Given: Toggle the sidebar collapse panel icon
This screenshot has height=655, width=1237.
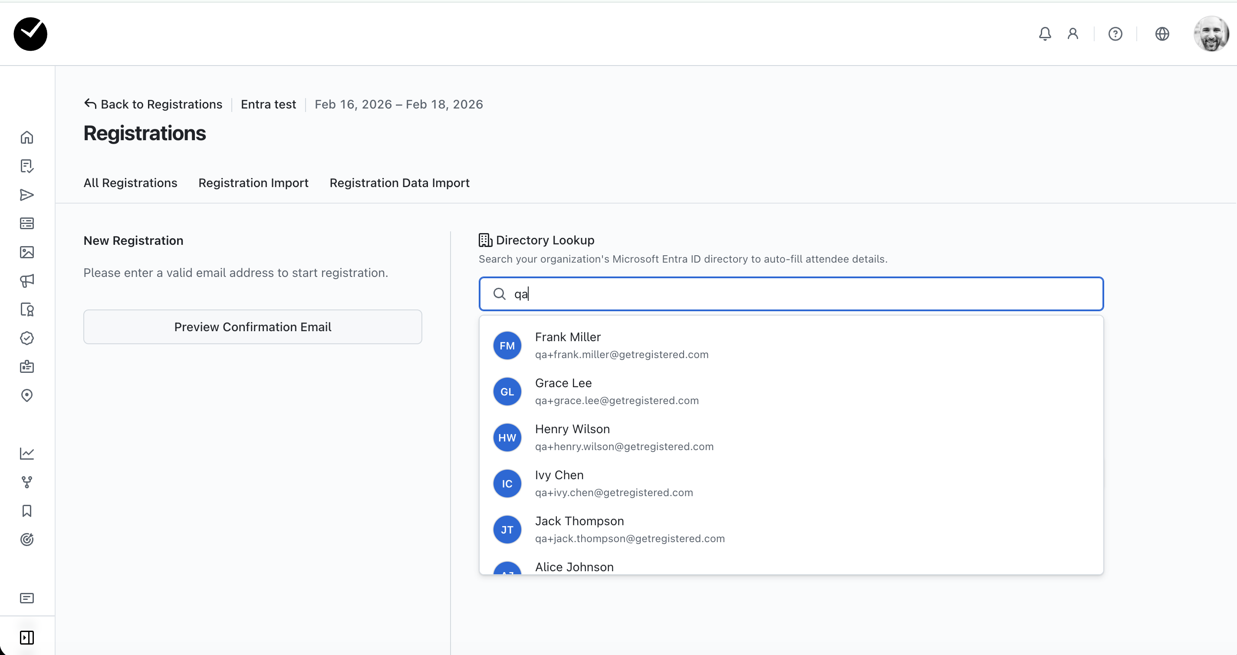Looking at the screenshot, I should [x=27, y=638].
